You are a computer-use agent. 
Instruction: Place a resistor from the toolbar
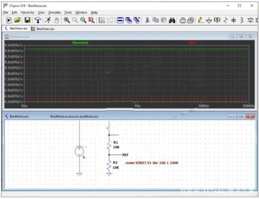225,20
